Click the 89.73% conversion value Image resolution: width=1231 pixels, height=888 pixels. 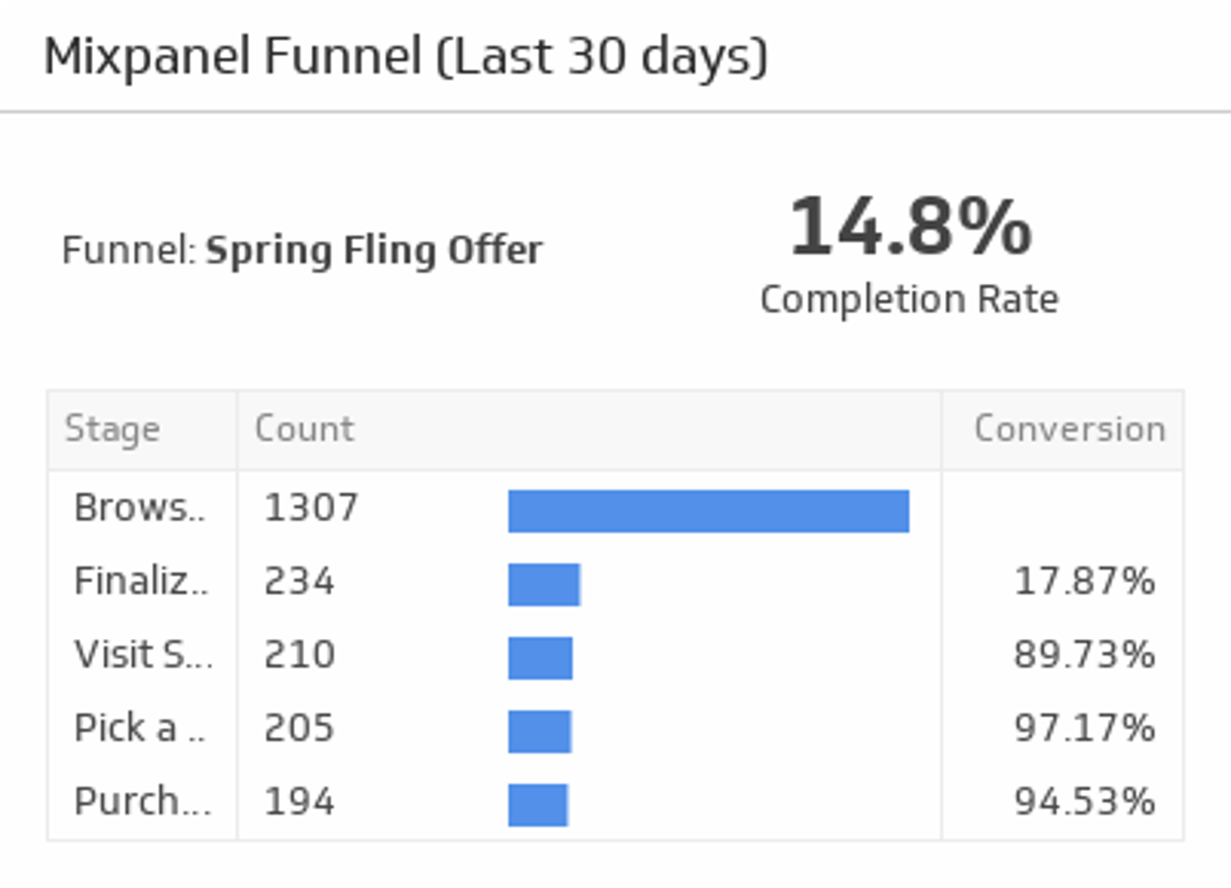coord(1084,654)
